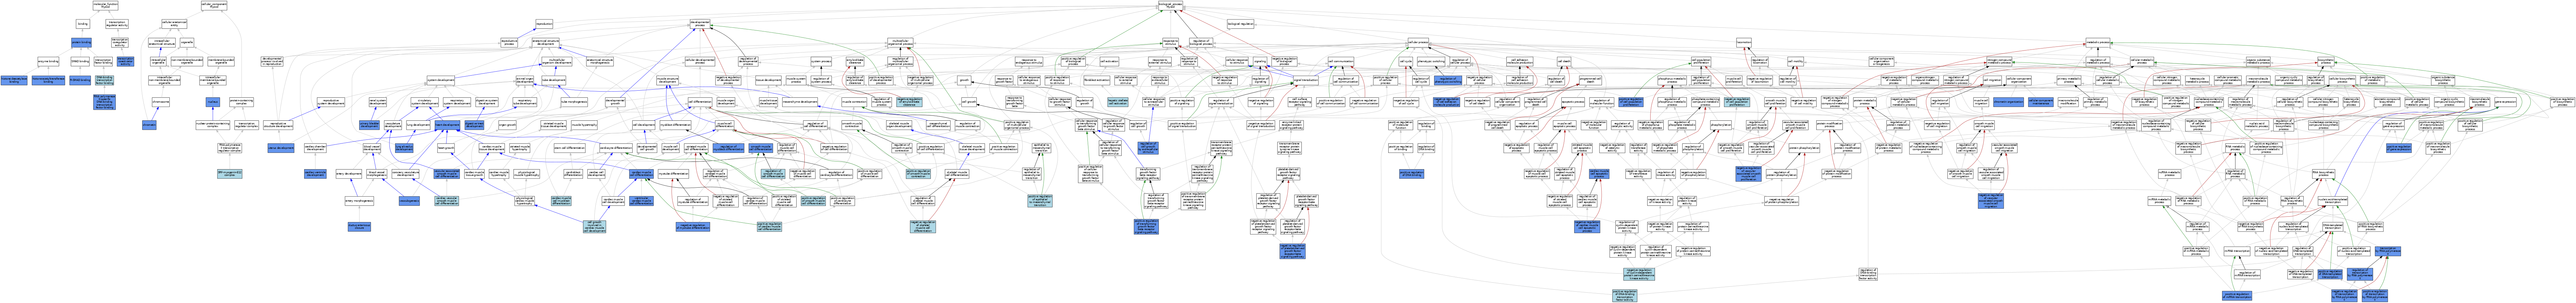The height and width of the screenshot is (303, 2576).
Task: Click the 'developmental growth' node
Action: click(615, 102)
